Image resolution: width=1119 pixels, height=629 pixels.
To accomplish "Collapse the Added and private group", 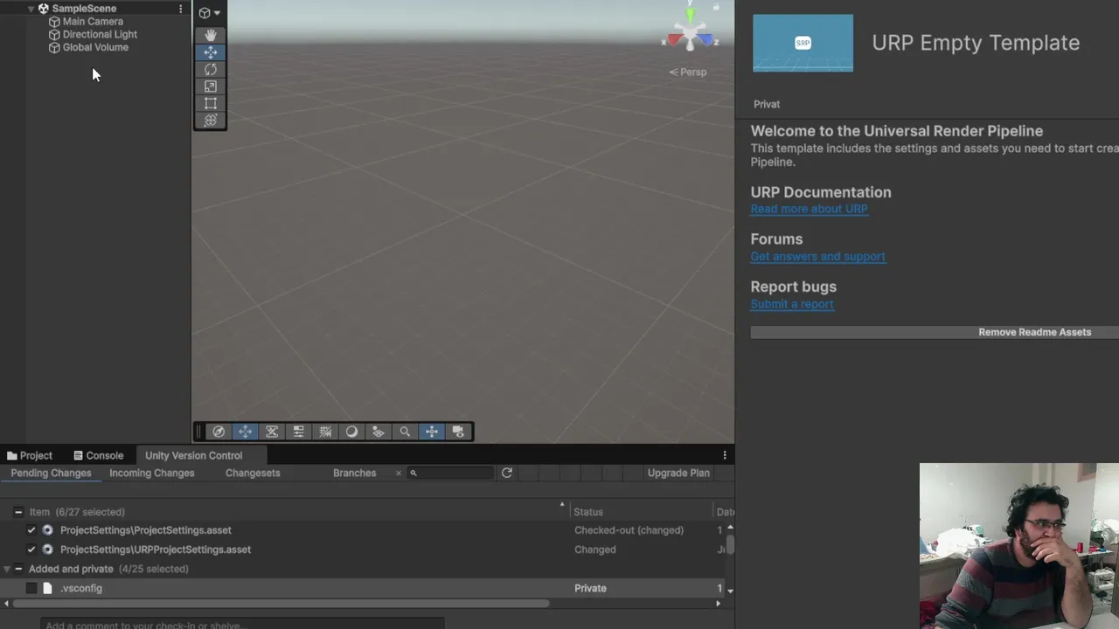I will click(x=6, y=569).
